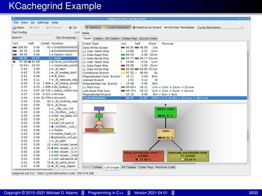The width and height of the screenshot is (262, 196).
Task: Select the improved_sum function row
Action: [x=45, y=65]
